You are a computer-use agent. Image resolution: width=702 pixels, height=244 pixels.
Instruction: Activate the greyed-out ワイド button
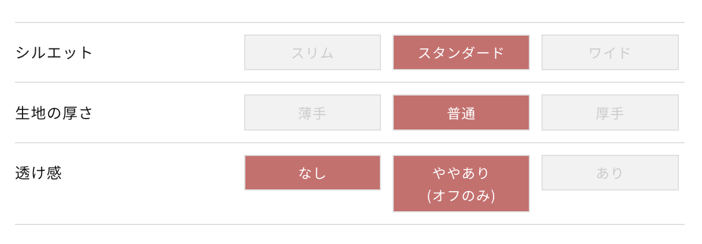(x=610, y=52)
